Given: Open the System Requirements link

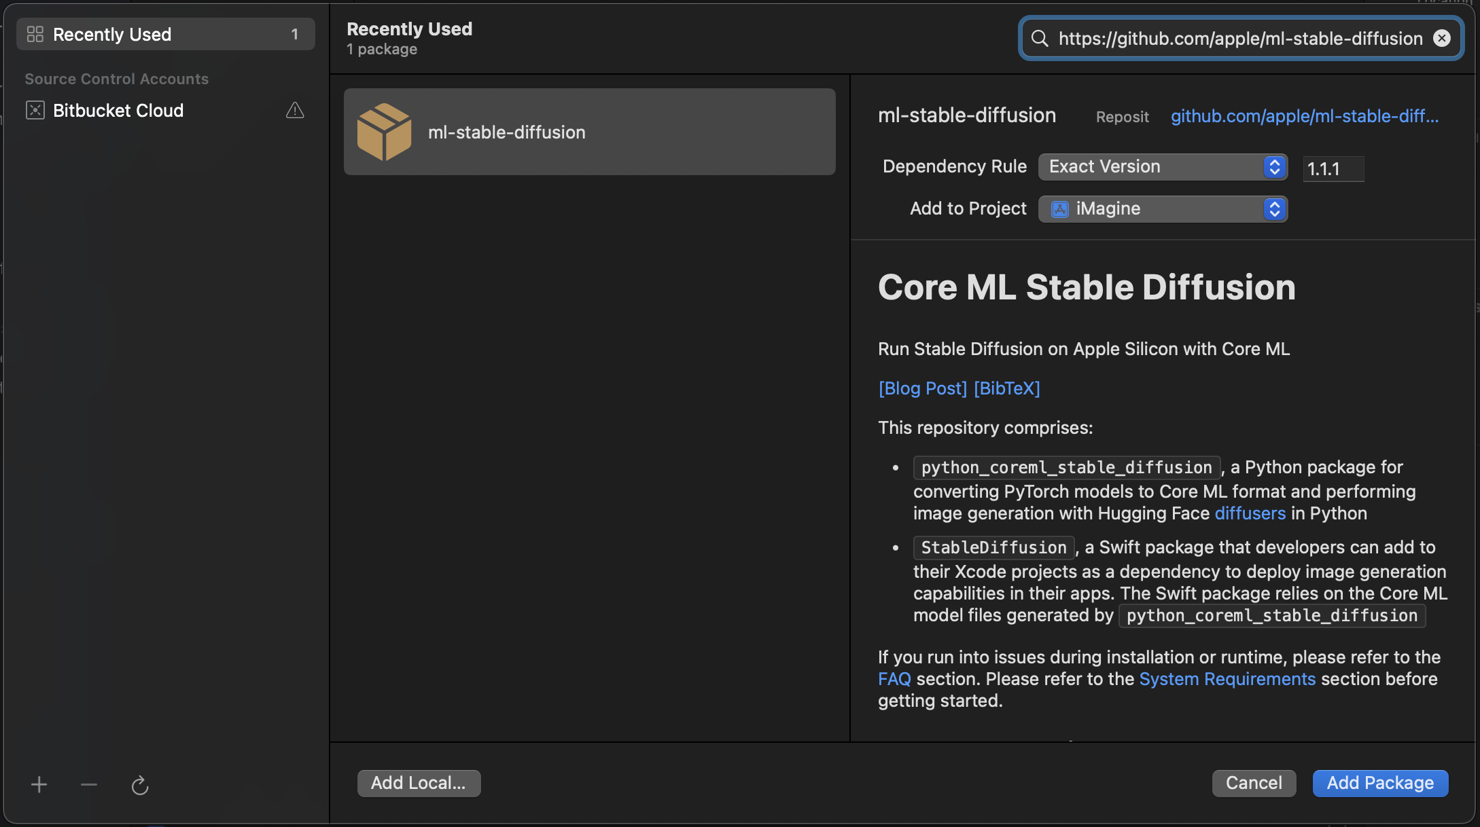Looking at the screenshot, I should [x=1227, y=679].
